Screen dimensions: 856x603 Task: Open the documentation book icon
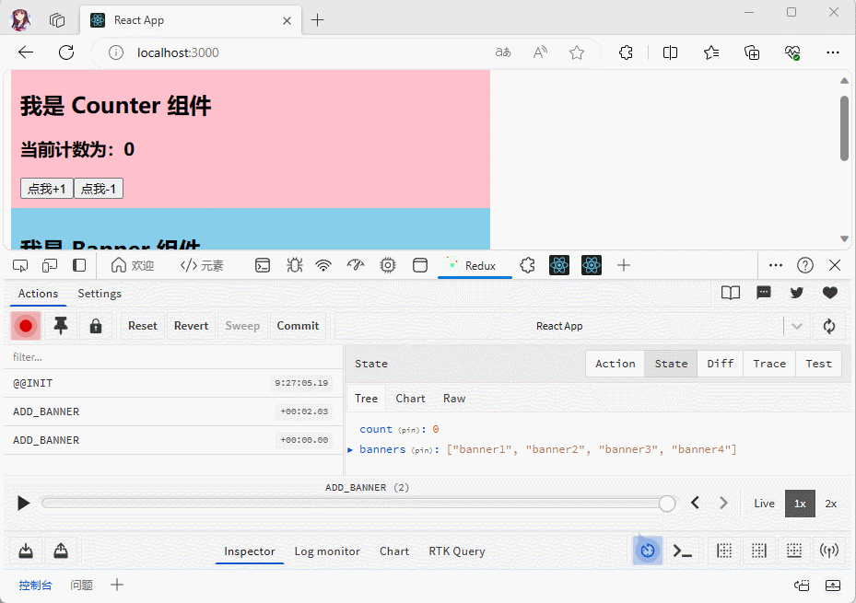731,293
